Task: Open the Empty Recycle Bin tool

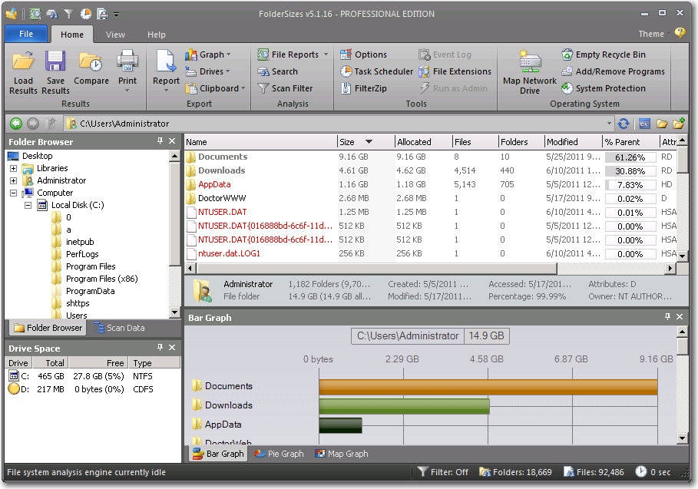Action: click(x=609, y=54)
